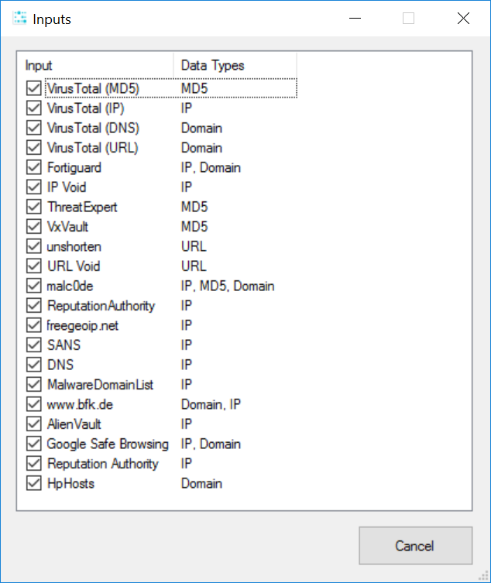Select the ThreatExpert row label
Screen dimensions: 491x583
(82, 207)
